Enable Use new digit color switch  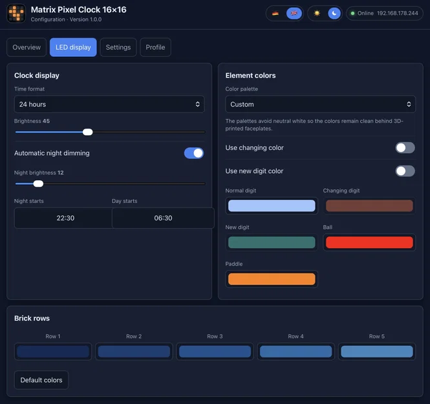405,171
